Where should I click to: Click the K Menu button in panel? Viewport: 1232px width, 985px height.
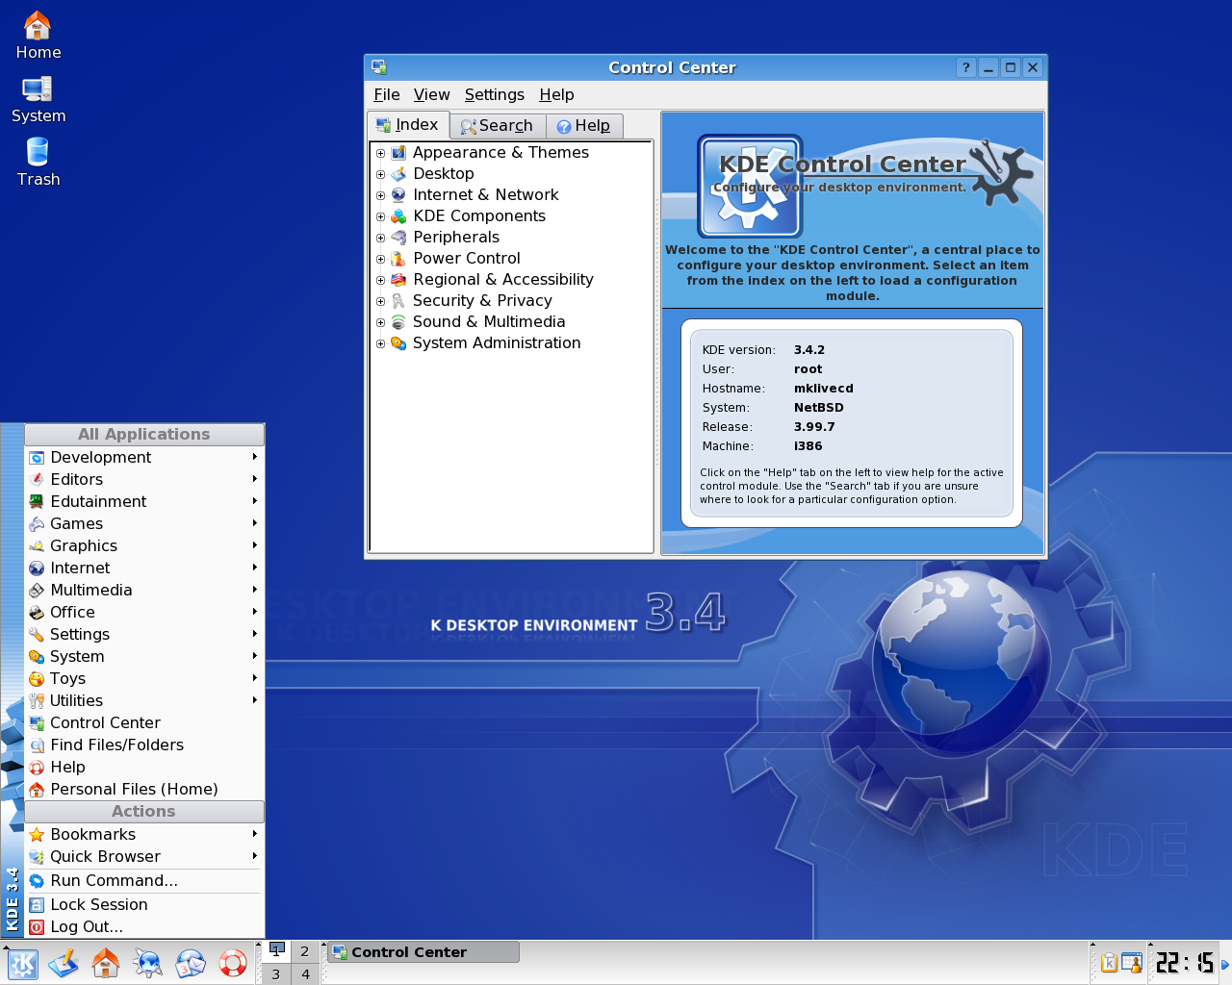click(22, 963)
